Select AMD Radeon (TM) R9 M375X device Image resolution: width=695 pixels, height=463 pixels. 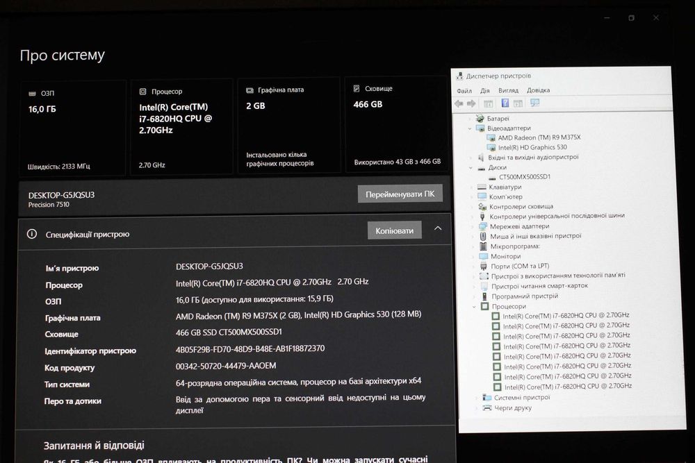(539, 137)
